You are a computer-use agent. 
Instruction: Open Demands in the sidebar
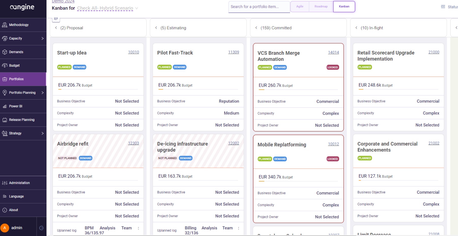tap(23, 52)
